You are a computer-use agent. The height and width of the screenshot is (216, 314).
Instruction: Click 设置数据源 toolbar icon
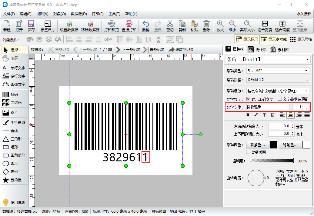coord(69,26)
